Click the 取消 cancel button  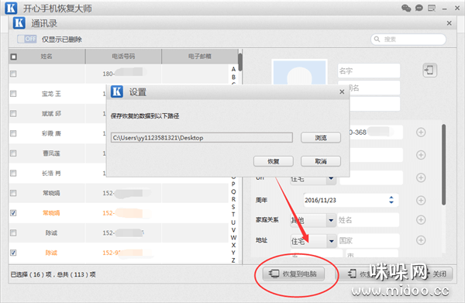click(321, 161)
